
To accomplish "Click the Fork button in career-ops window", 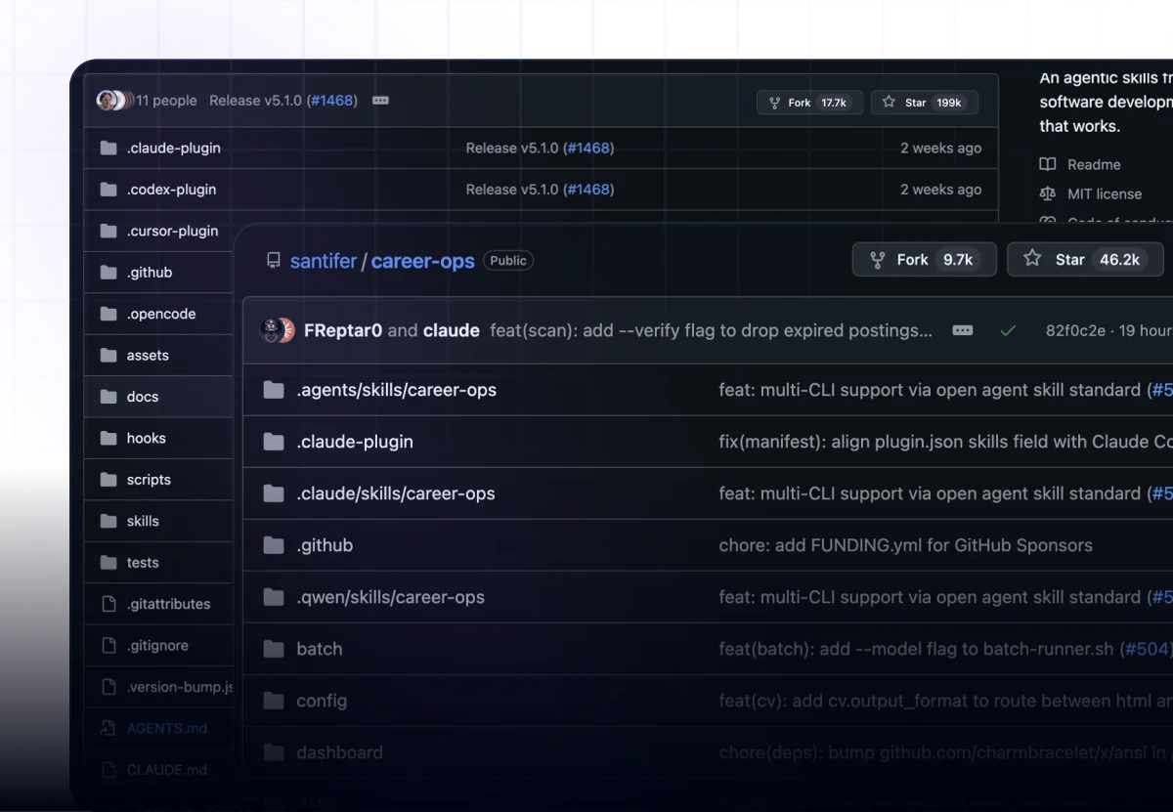I will [x=924, y=260].
